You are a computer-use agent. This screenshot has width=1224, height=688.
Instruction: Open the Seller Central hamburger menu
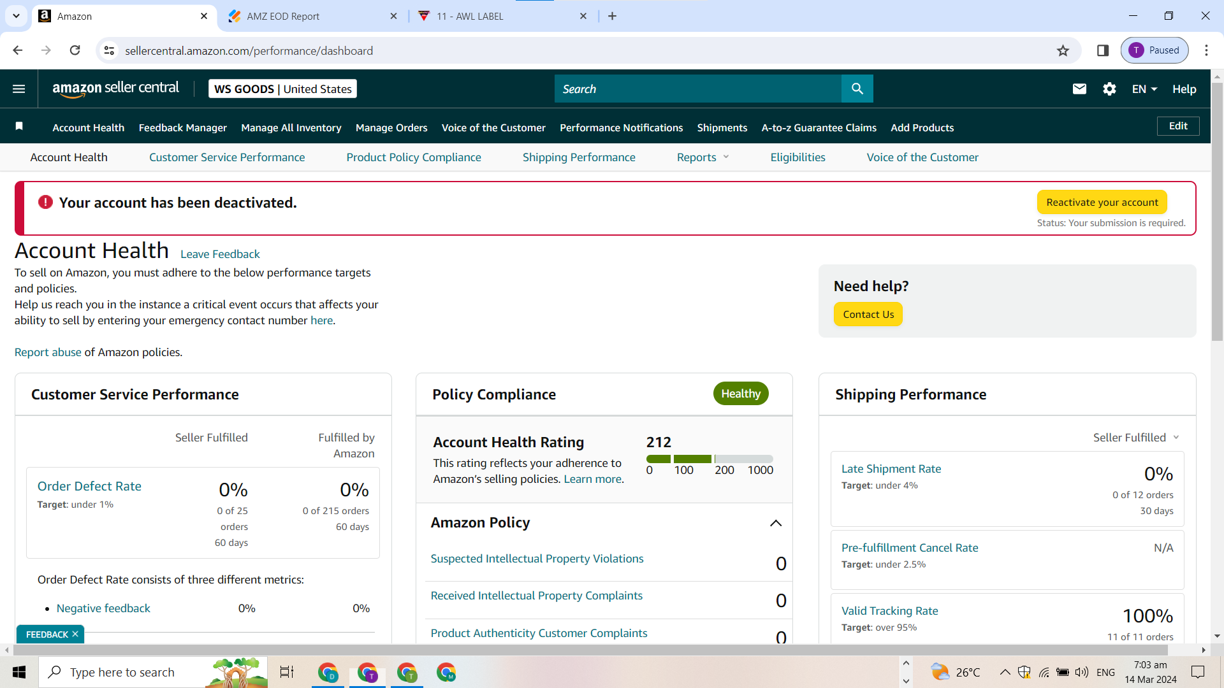tap(19, 89)
